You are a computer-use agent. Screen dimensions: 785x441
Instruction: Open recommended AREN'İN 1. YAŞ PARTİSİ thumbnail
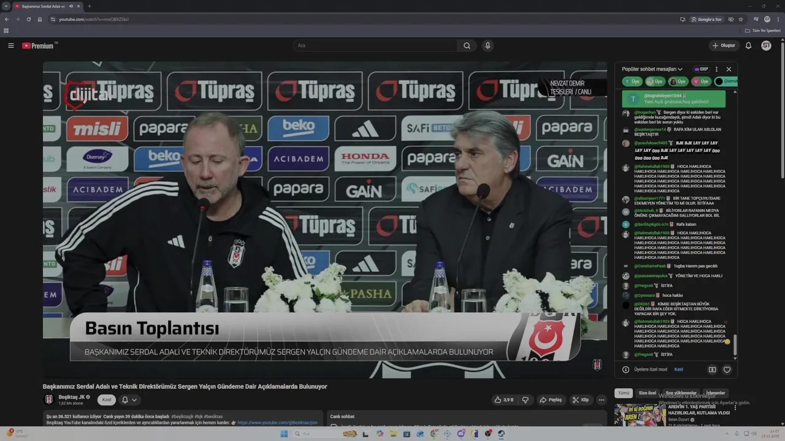click(x=640, y=415)
